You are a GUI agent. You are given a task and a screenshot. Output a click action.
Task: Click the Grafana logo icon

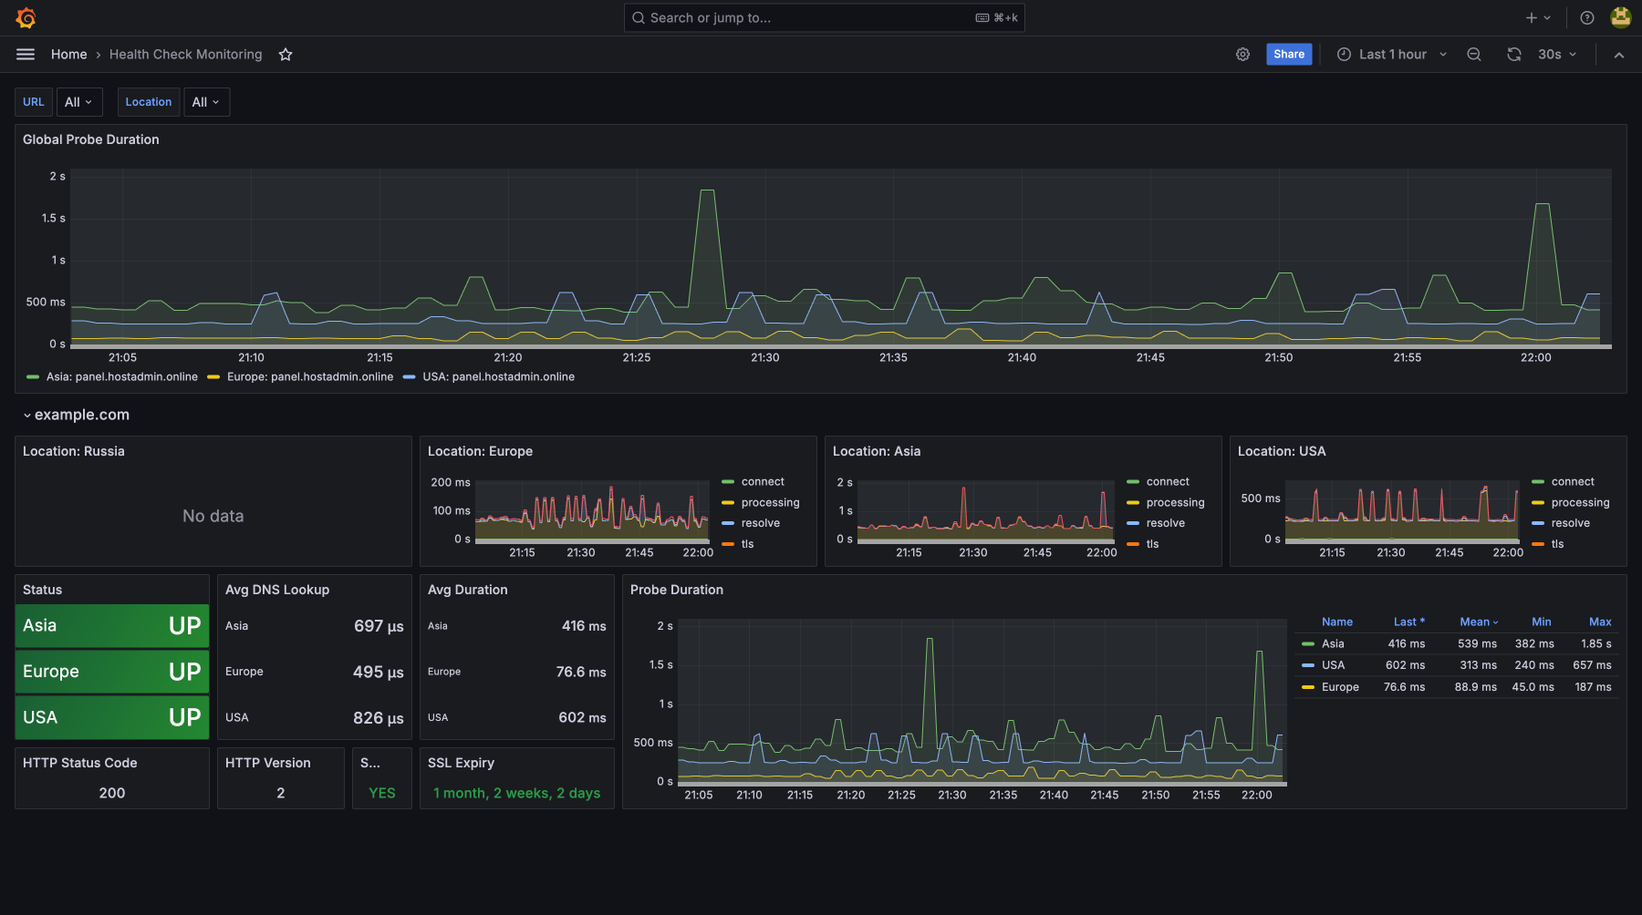tap(26, 18)
